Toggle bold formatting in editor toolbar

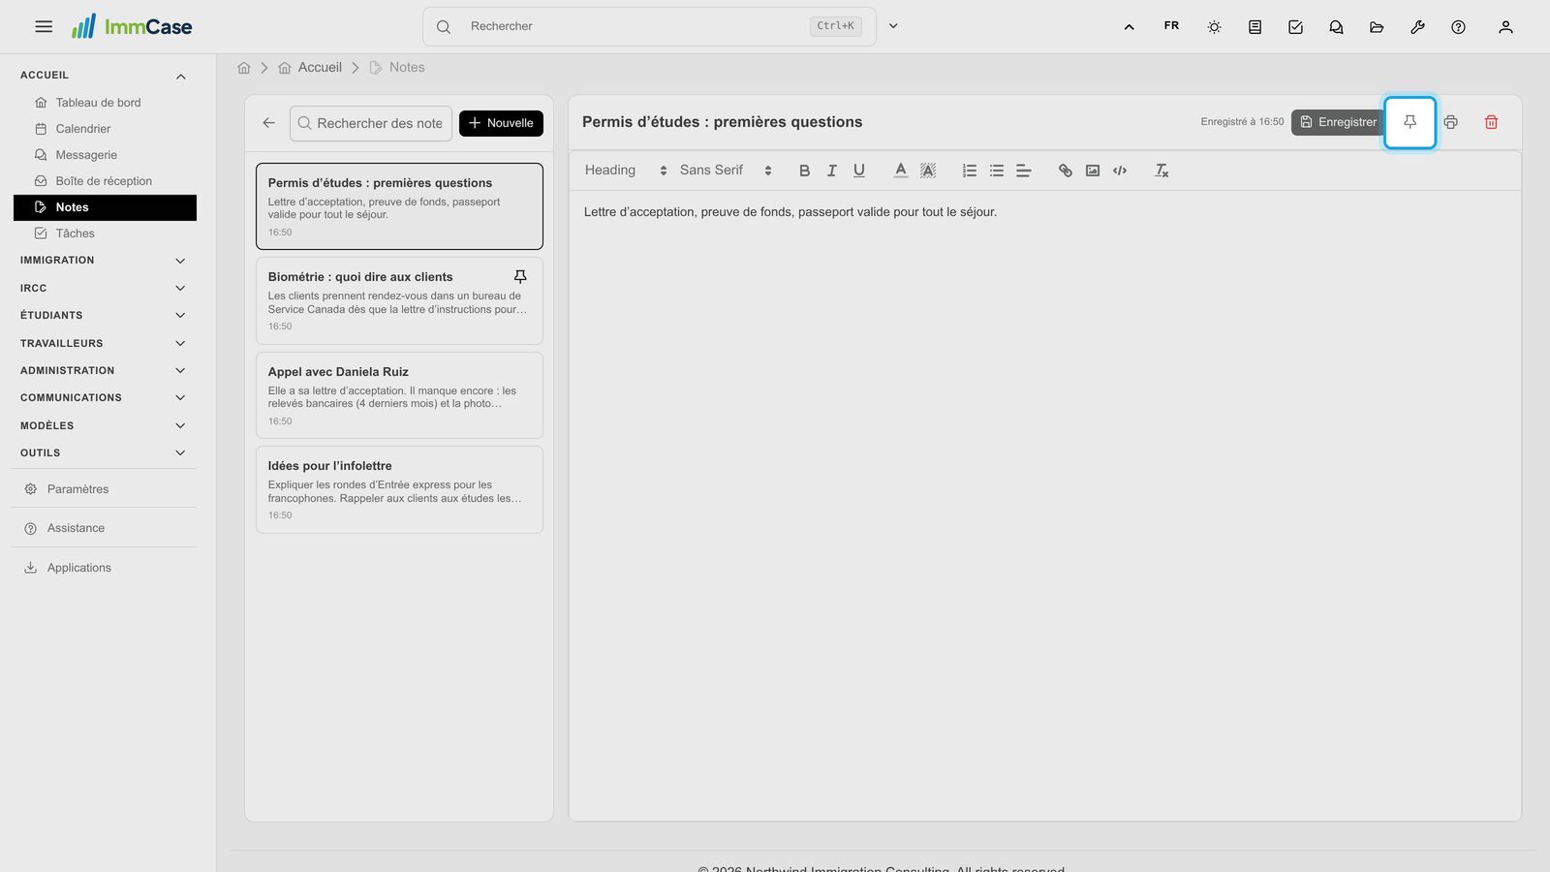pyautogui.click(x=804, y=171)
